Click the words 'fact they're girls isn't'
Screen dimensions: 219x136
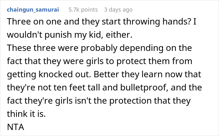(49, 101)
